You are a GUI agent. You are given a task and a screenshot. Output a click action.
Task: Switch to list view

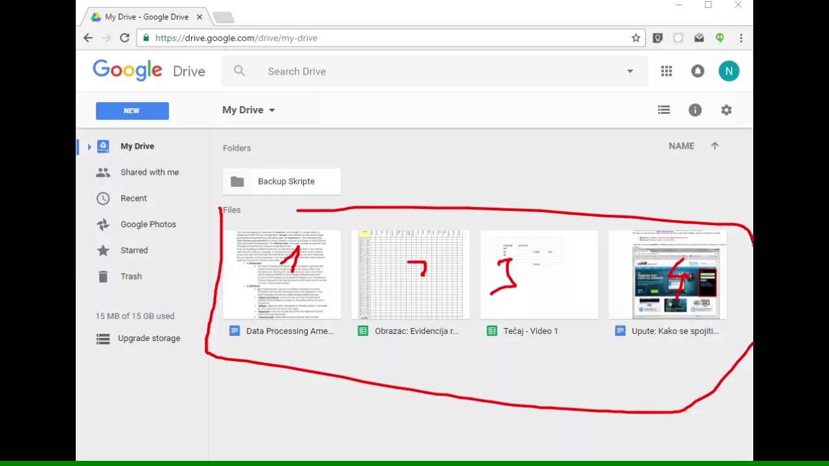(664, 110)
